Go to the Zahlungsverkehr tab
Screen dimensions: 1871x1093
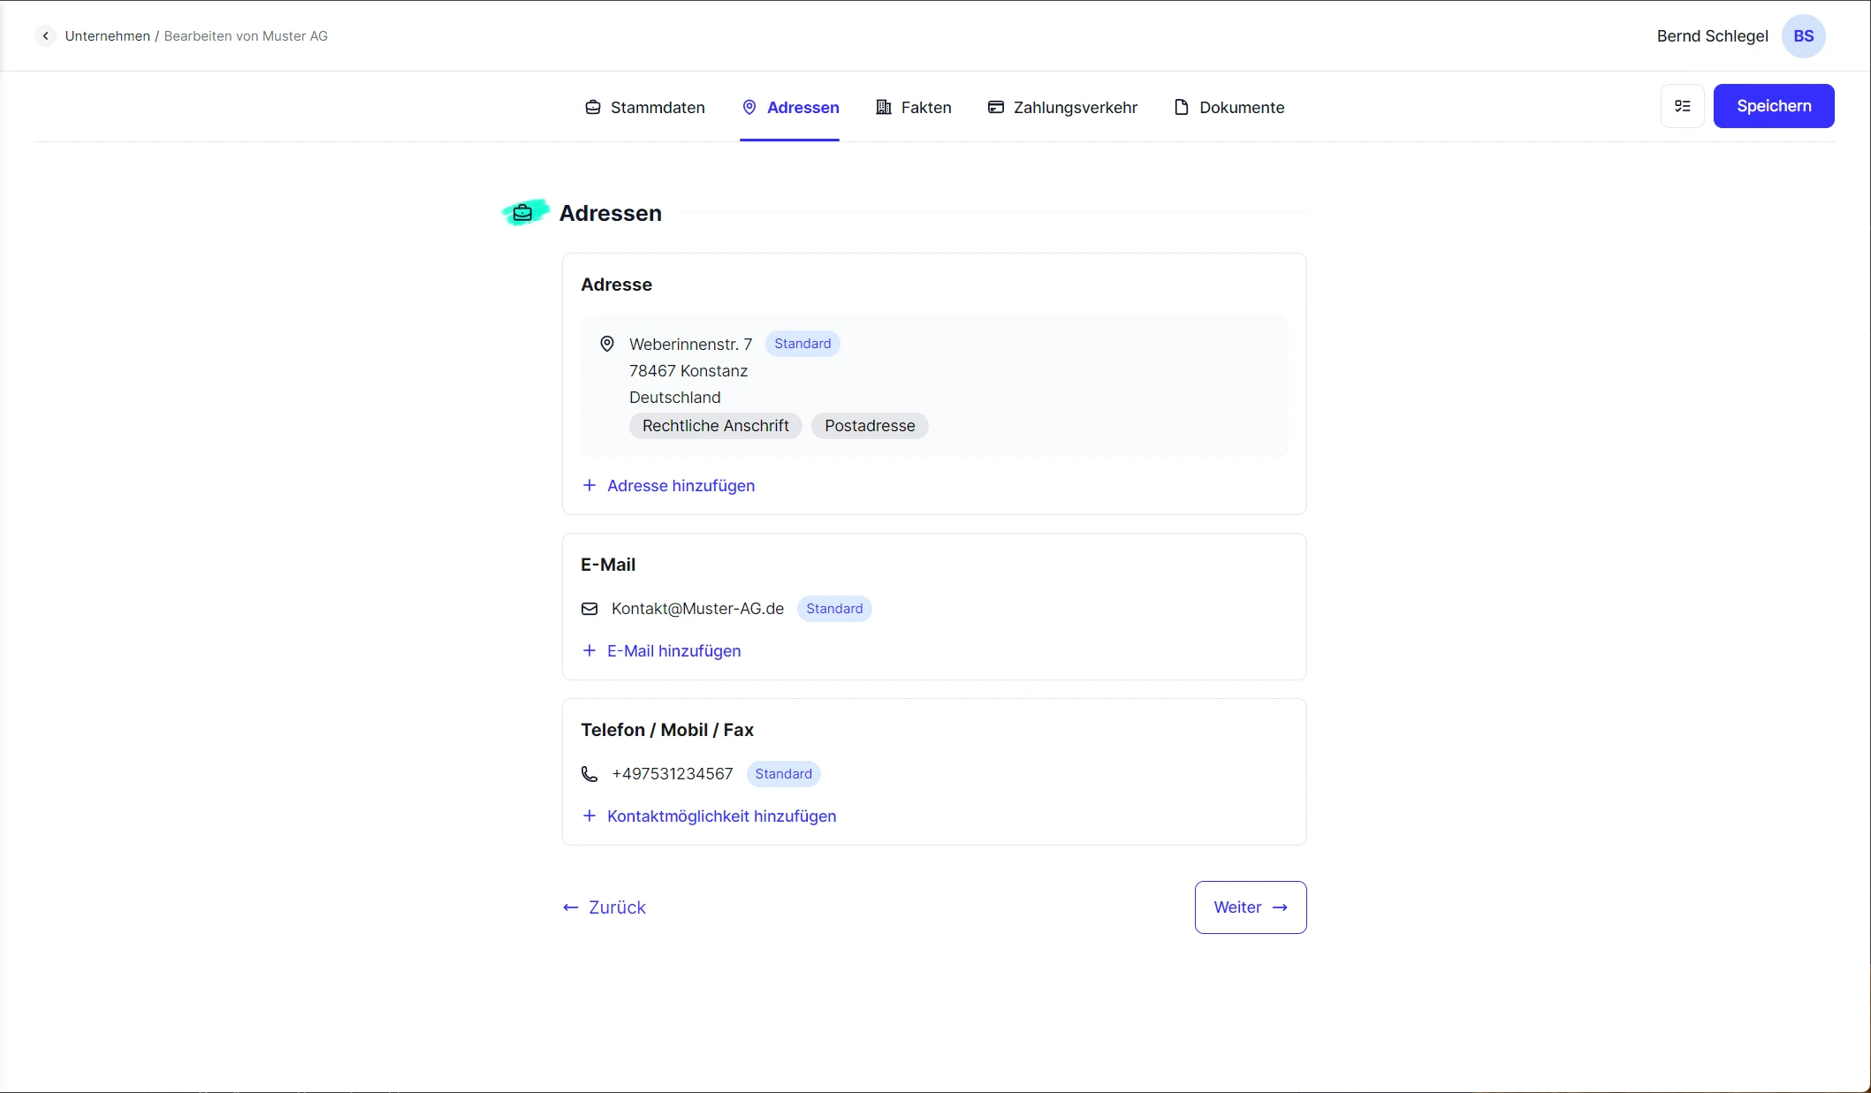pyautogui.click(x=1062, y=108)
